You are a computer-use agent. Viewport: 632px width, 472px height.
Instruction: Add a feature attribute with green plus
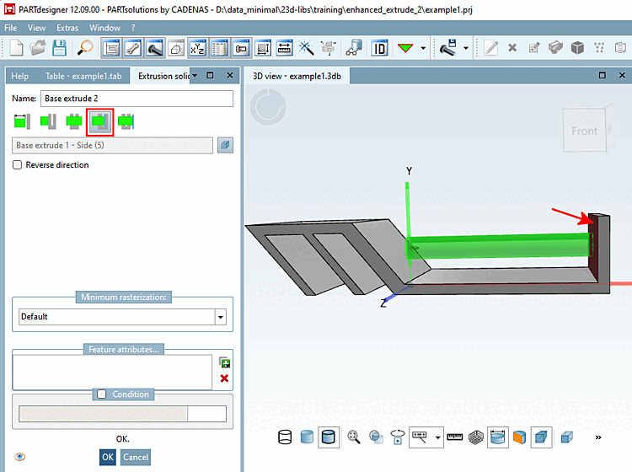click(x=225, y=362)
